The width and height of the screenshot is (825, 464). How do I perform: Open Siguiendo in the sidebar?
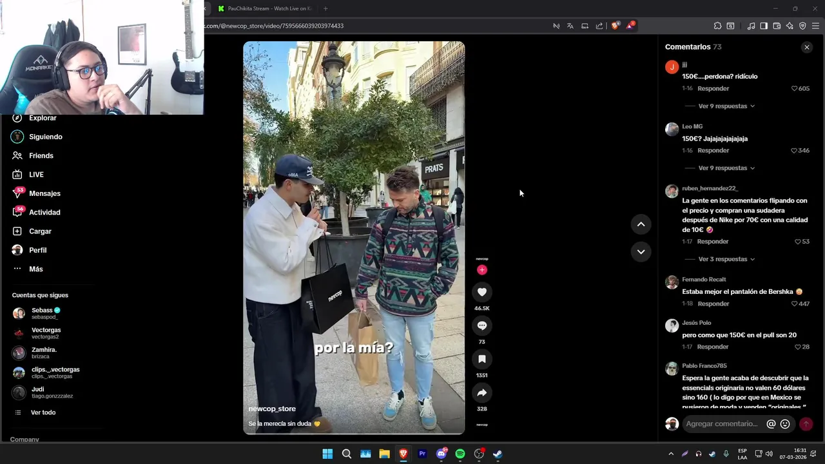coord(45,137)
